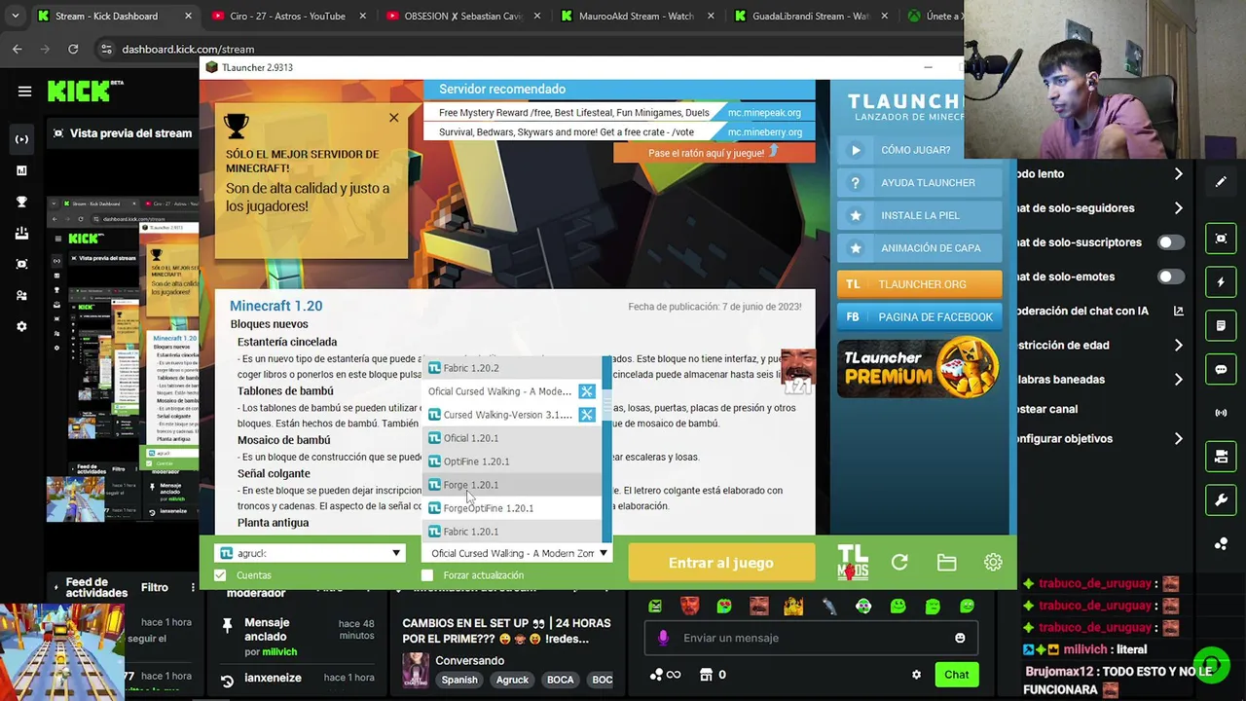Open the gear settings icon in Kick sidebar
Screen dimensions: 1246x701
(21, 326)
